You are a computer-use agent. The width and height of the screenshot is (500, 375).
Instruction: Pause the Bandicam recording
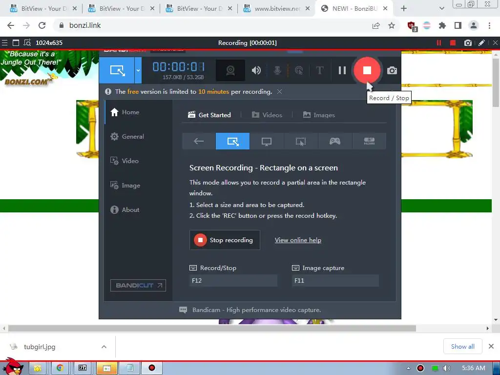pos(342,70)
